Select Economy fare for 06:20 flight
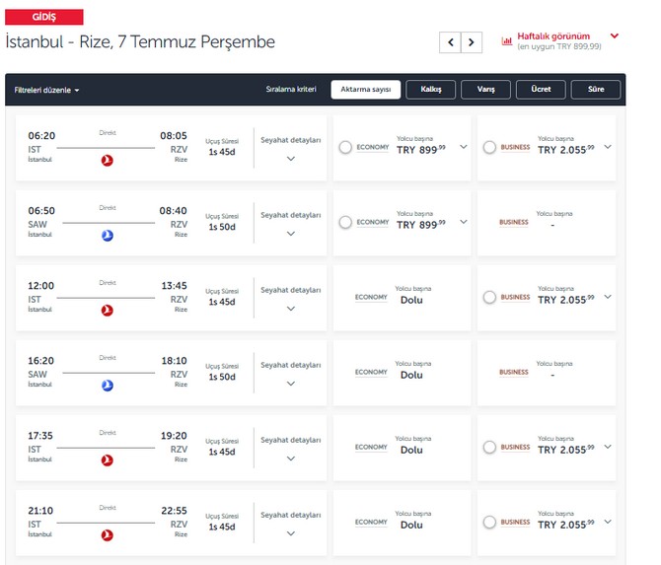This screenshot has width=661, height=565. coord(345,148)
